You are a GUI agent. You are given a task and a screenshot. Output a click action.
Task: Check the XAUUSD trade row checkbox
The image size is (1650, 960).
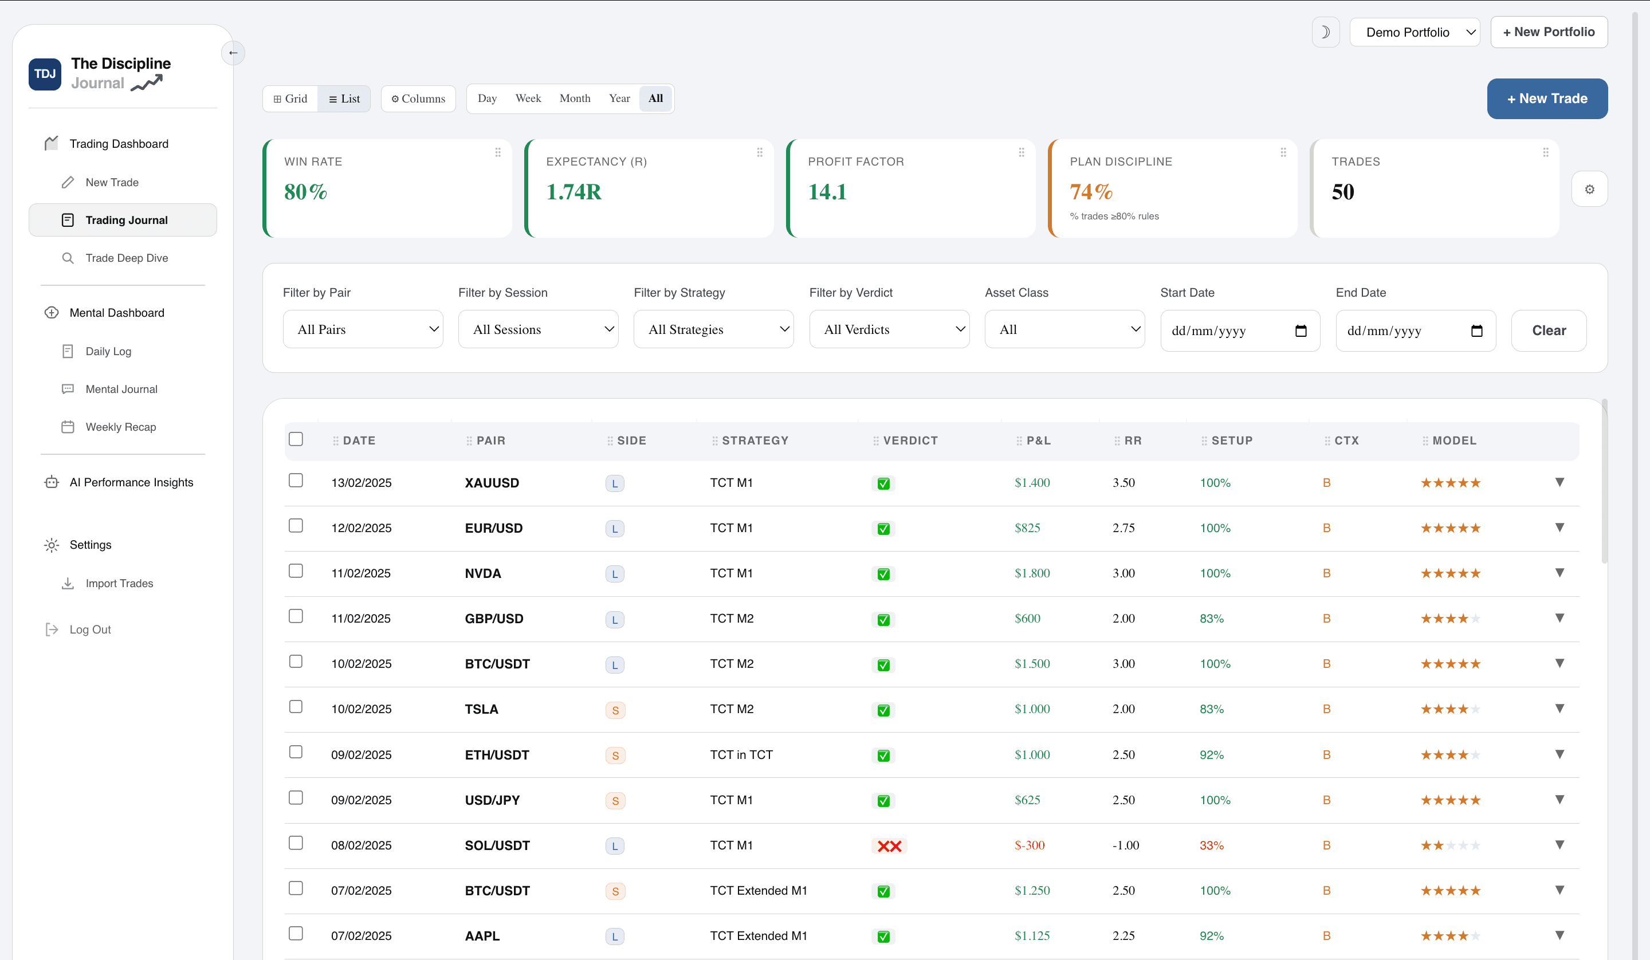click(295, 480)
